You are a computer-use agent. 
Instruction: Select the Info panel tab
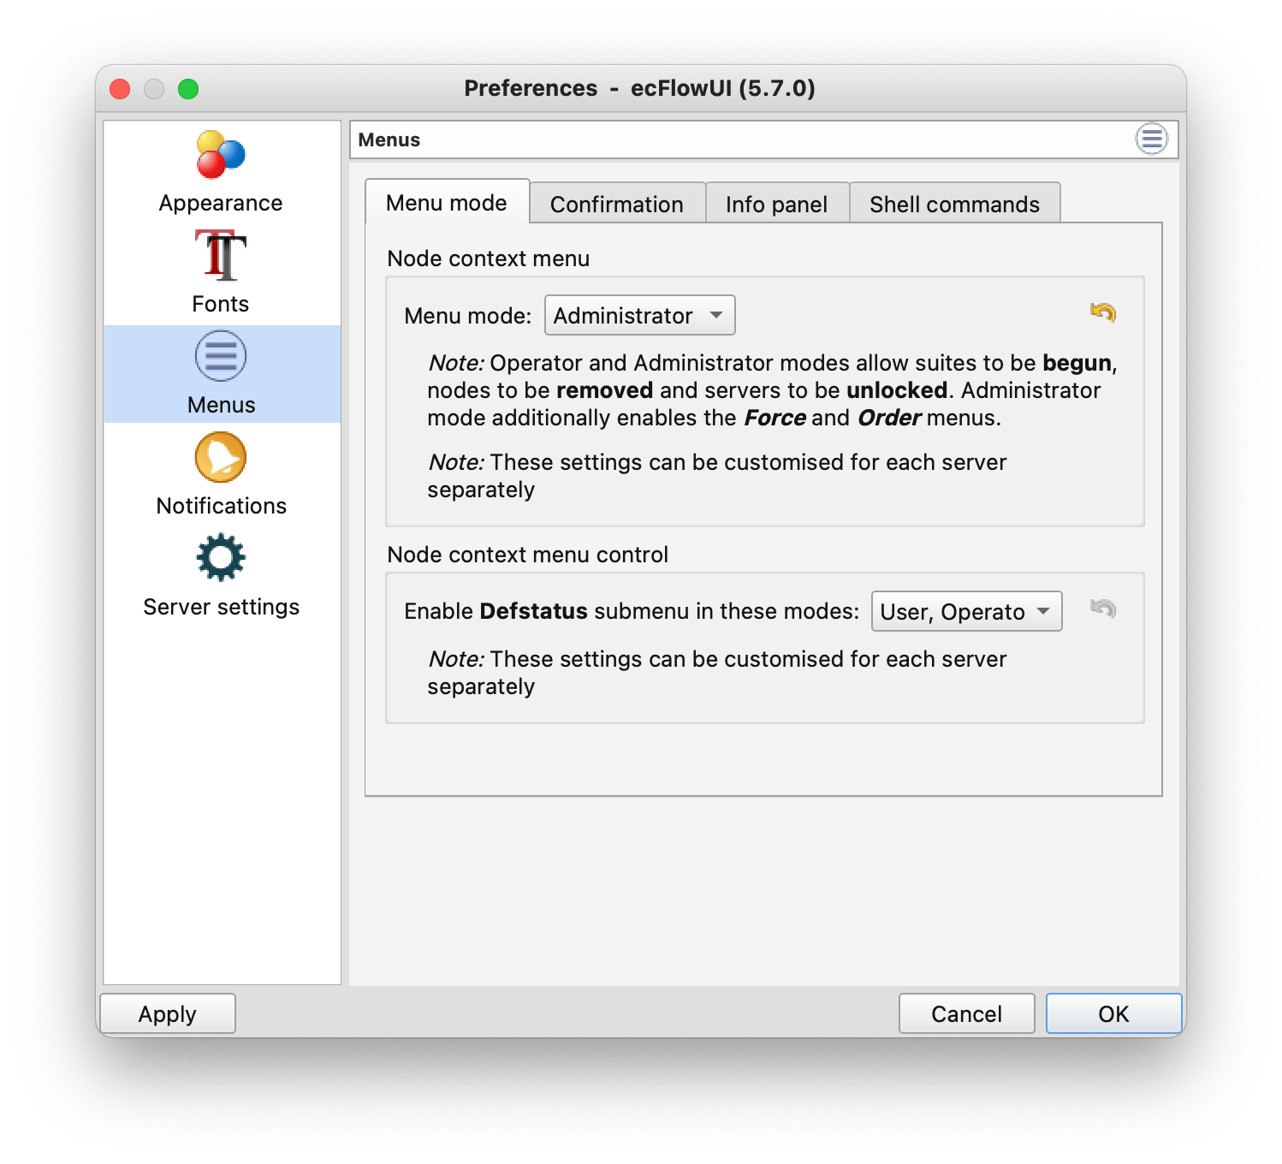pyautogui.click(x=775, y=203)
